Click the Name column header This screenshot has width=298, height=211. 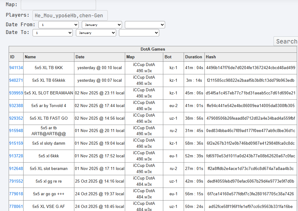[49, 57]
